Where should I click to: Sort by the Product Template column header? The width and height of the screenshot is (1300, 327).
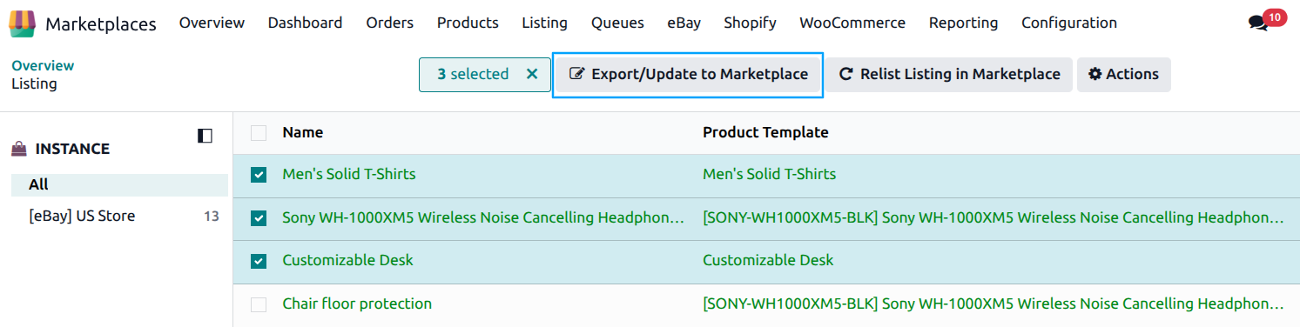coord(765,132)
